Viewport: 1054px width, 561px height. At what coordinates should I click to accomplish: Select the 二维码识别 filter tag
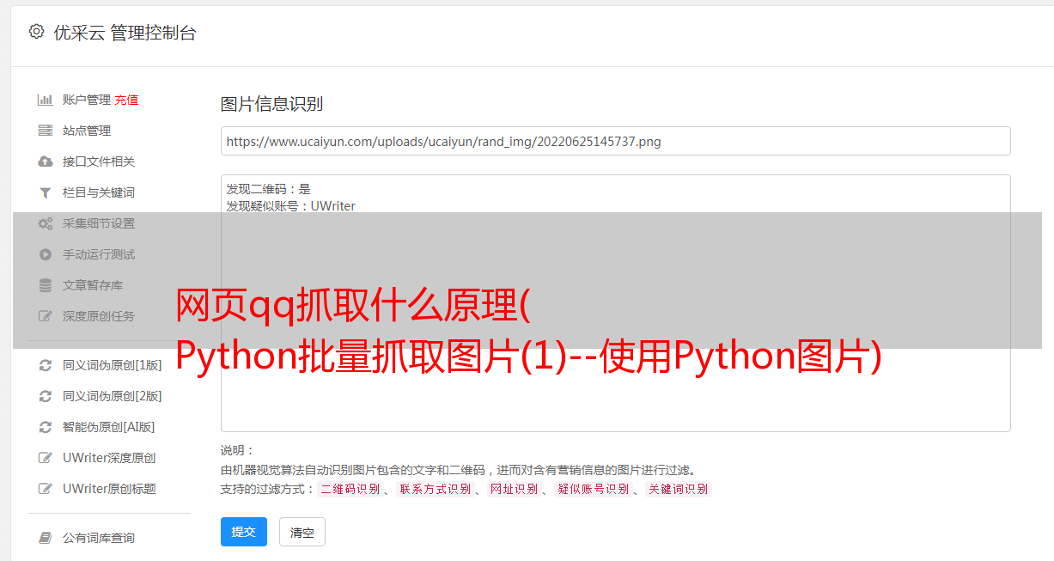350,489
